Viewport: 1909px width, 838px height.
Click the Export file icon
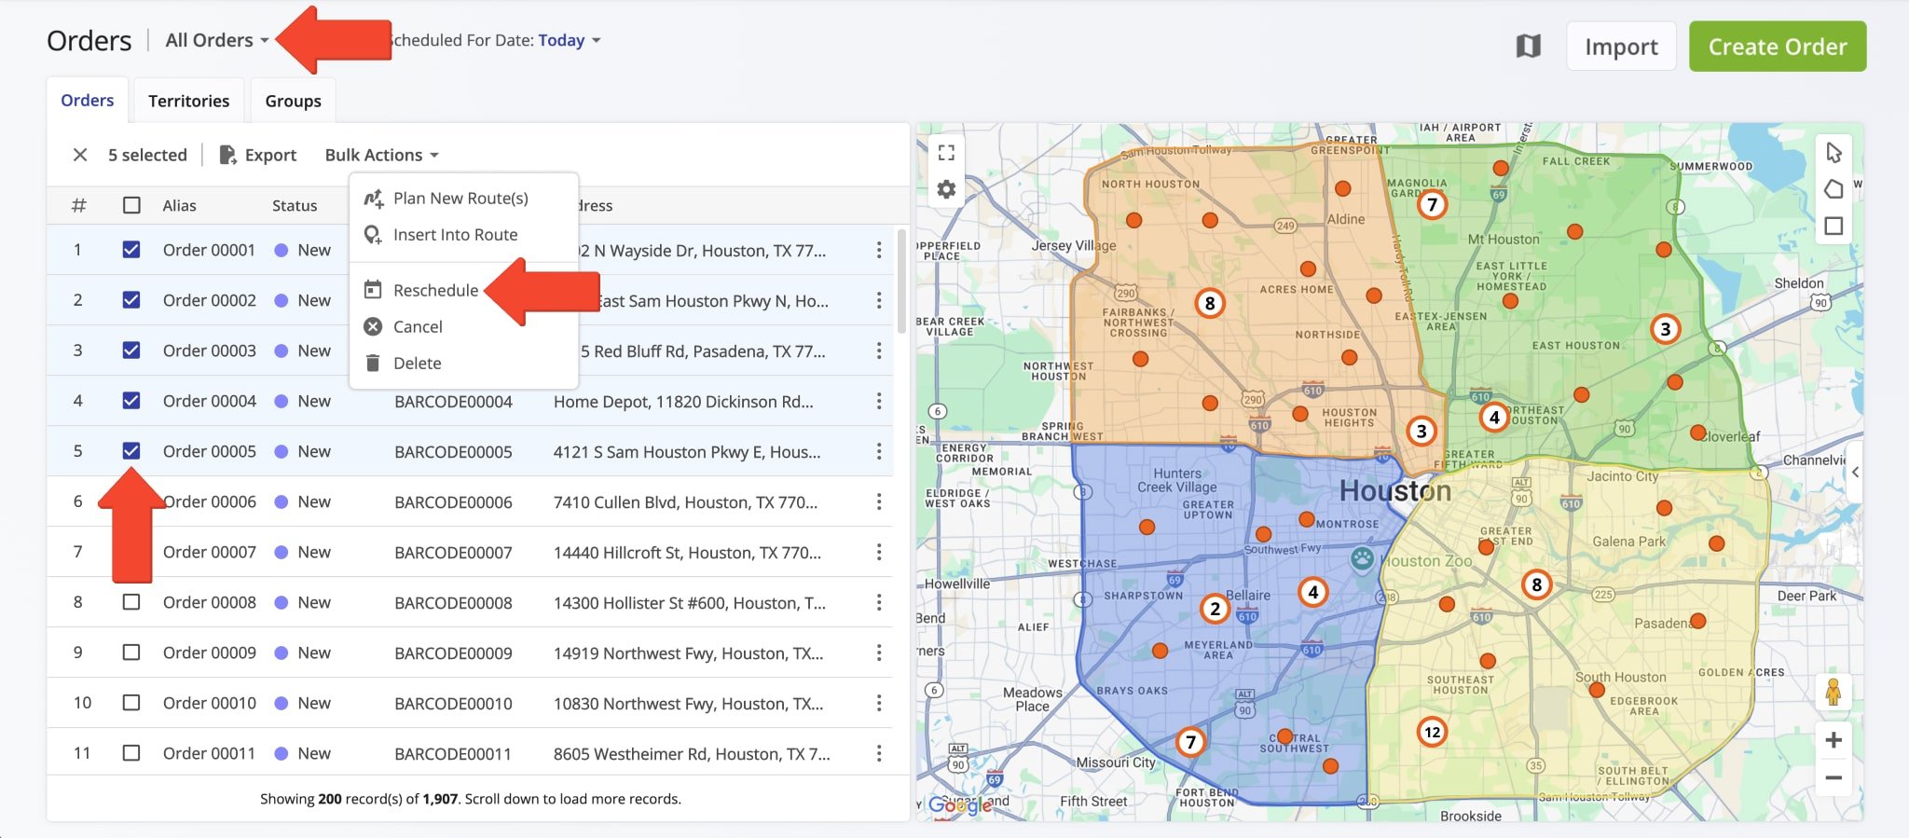(x=227, y=155)
